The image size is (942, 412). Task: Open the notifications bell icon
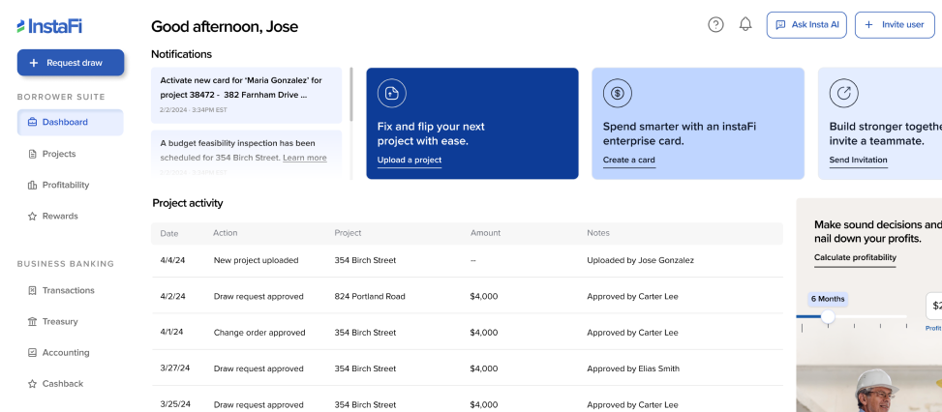coord(745,25)
